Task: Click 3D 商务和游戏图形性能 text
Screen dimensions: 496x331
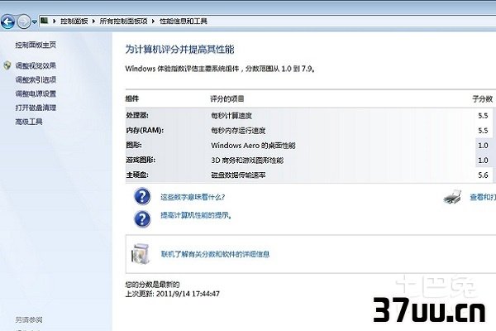Action: 247,161
